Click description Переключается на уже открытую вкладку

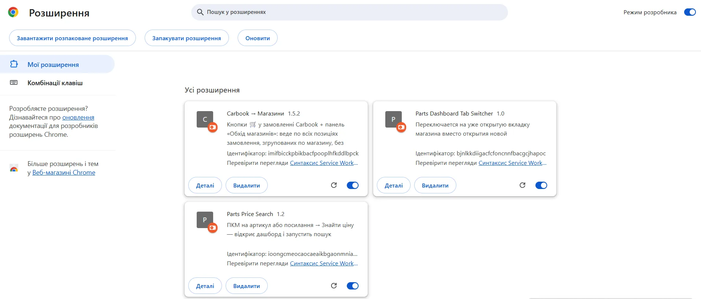tap(472, 129)
